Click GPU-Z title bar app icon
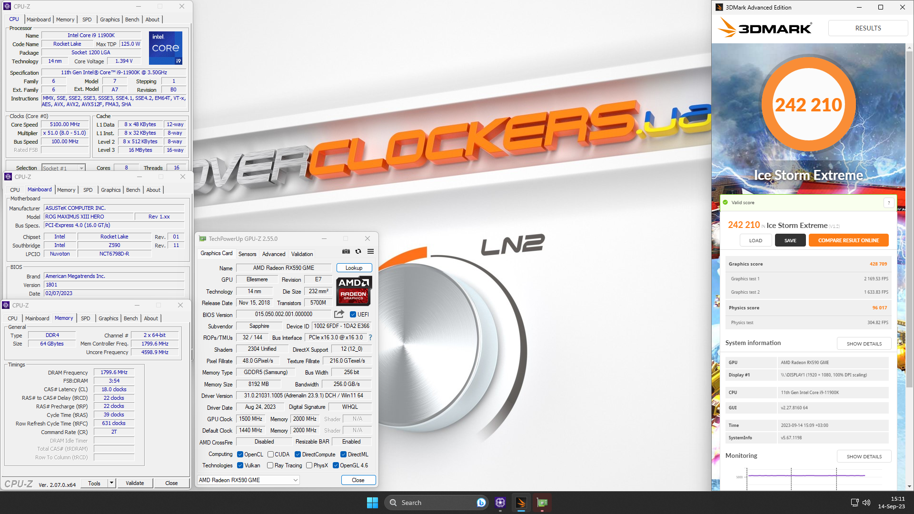 (202, 239)
